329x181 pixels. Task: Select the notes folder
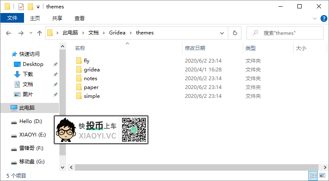point(91,78)
